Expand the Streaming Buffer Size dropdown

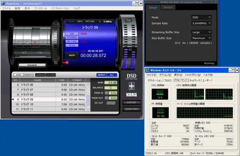tap(202, 32)
